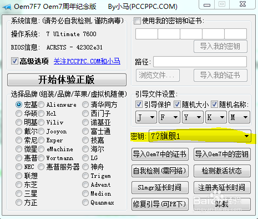Click the 开始体验正版 button
The height and width of the screenshot is (219, 258).
coord(67,79)
